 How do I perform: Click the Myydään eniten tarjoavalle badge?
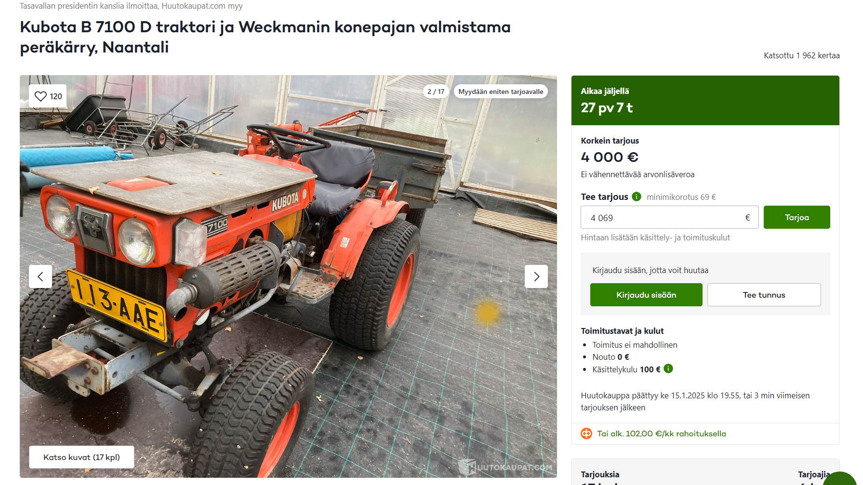pos(501,92)
